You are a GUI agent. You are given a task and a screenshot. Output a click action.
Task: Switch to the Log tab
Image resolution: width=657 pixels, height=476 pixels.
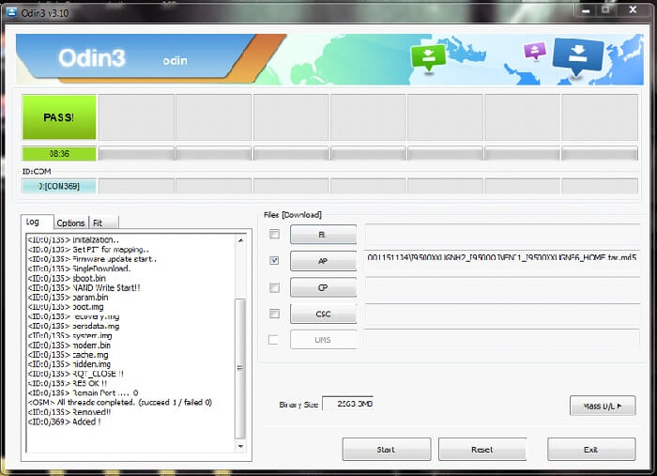click(x=37, y=222)
